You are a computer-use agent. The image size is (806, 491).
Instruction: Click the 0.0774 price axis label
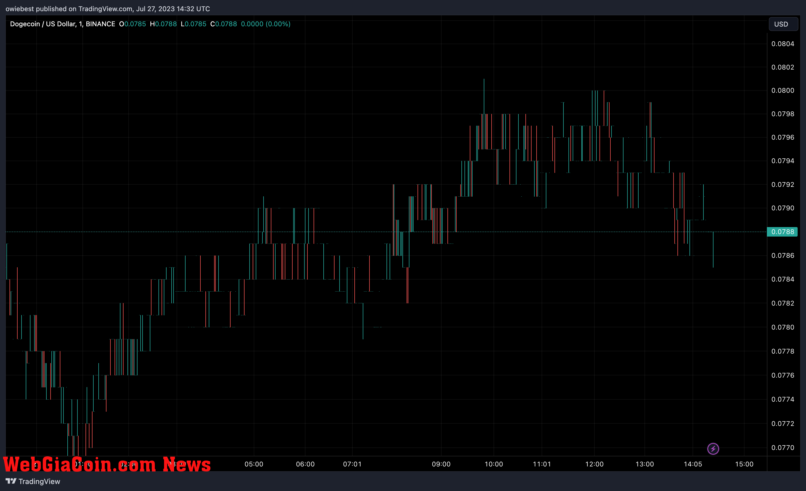point(783,399)
